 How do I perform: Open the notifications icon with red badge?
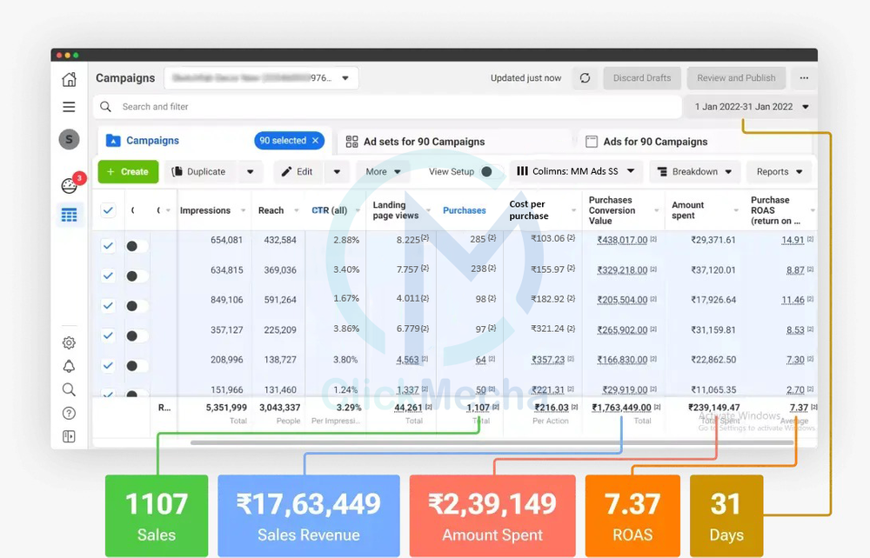[x=70, y=185]
